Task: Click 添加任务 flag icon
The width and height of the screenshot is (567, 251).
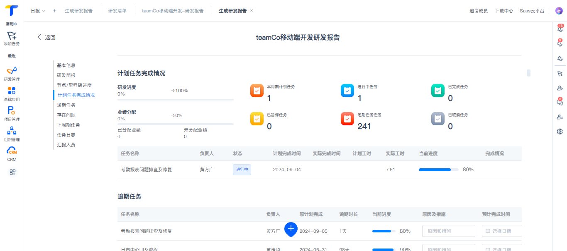Action: pos(12,38)
